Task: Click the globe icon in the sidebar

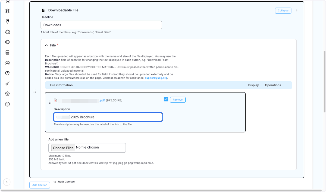Action: [x=7, y=42]
